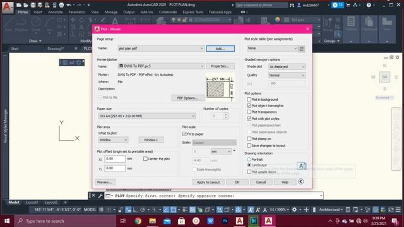Switch to the Layout1 tab
404x227 pixels.
(x=32, y=202)
